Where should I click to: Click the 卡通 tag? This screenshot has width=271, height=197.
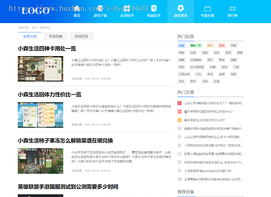point(205,81)
